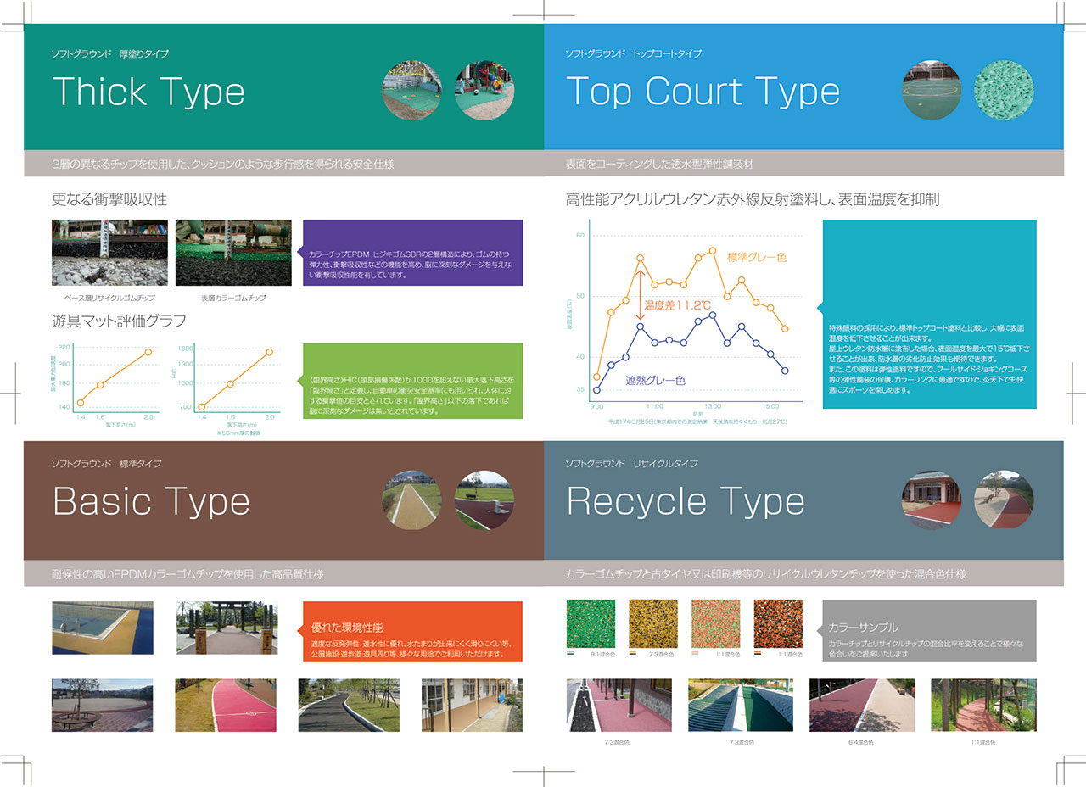This screenshot has height=787, width=1086.
Task: Select the Basic Type title
Action: coord(151,501)
